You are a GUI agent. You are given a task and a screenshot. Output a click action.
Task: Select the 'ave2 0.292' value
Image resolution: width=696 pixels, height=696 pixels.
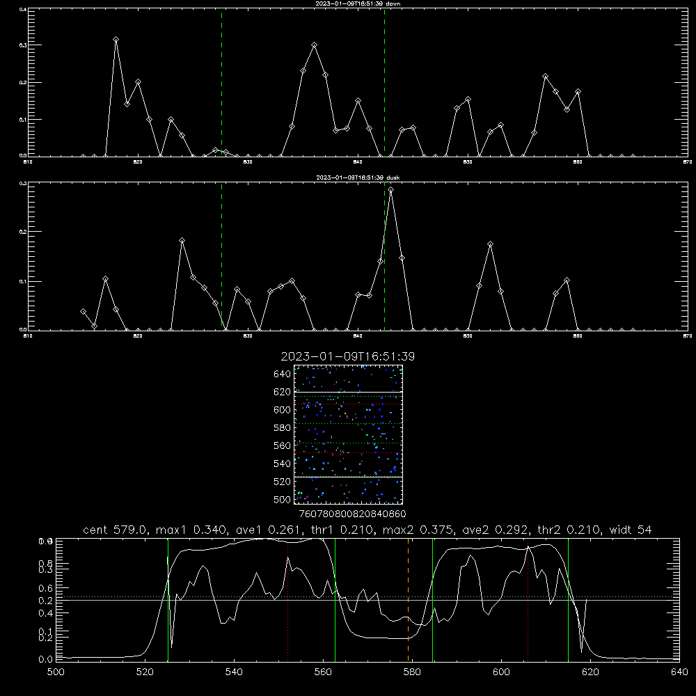[494, 530]
